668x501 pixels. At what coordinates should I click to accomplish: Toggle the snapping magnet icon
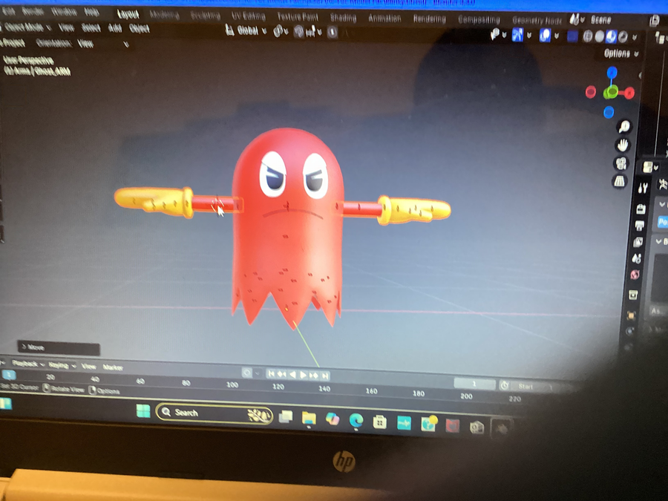pyautogui.click(x=298, y=31)
